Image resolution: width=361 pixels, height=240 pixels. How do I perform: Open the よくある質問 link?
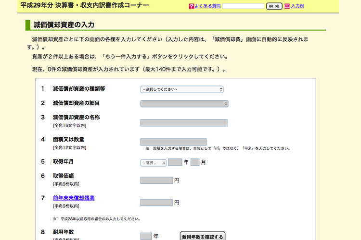coord(208,6)
